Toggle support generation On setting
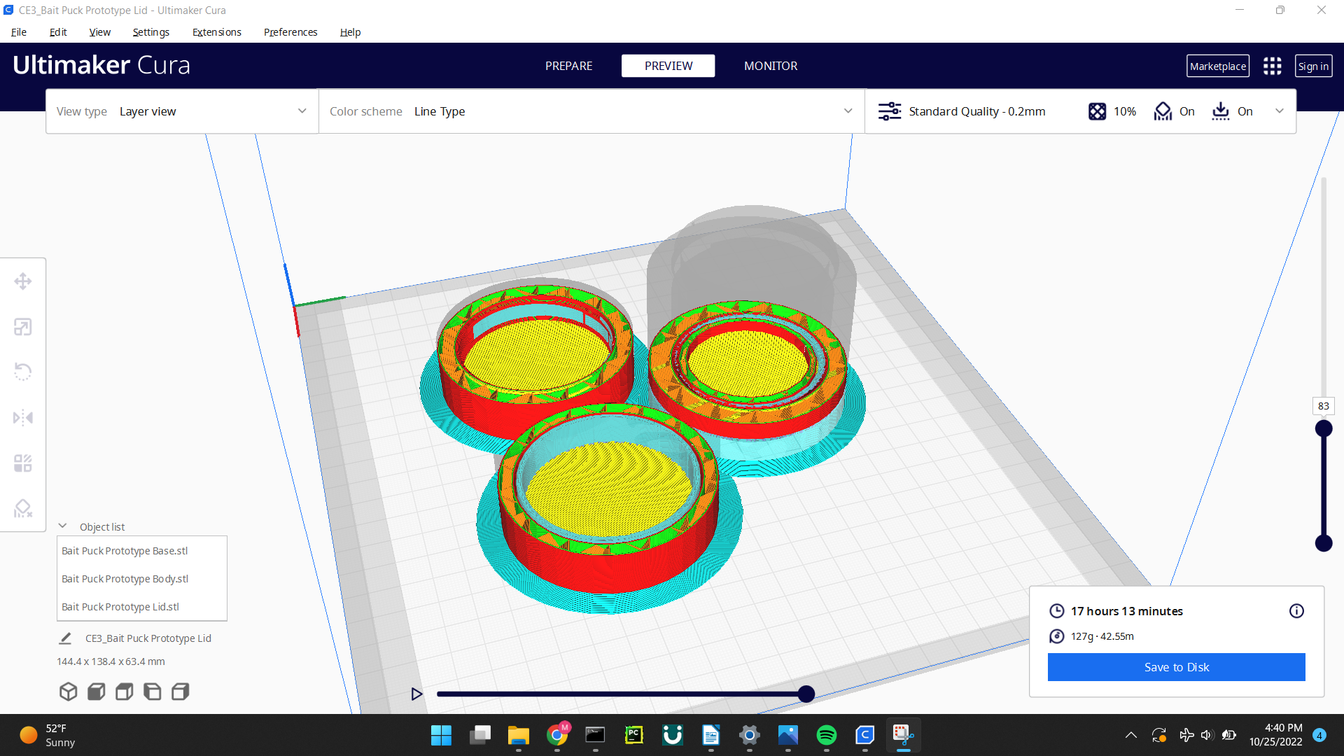1344x756 pixels. (x=1174, y=111)
